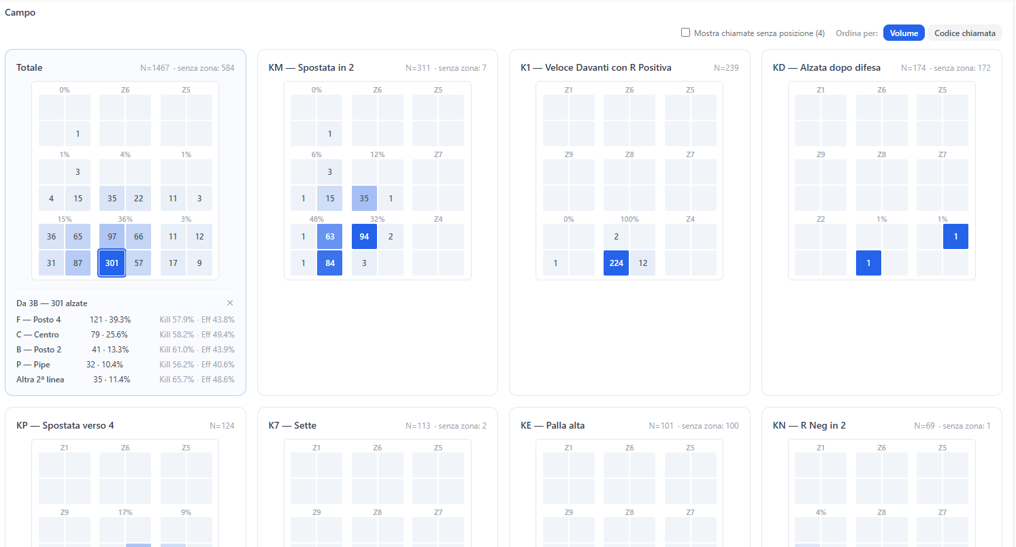The width and height of the screenshot is (1016, 547).
Task: Select the 17 cell in Totale heatmap
Action: click(173, 263)
